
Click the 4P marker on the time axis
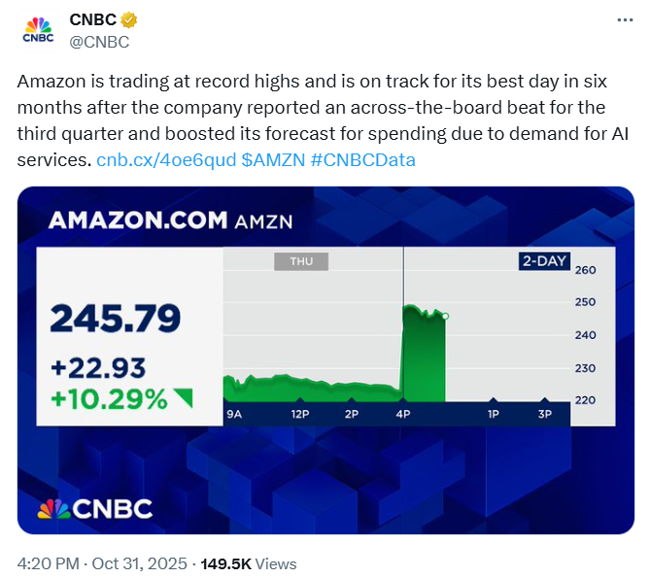point(403,414)
